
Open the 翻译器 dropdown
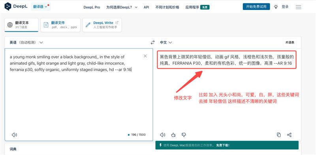click(x=41, y=7)
